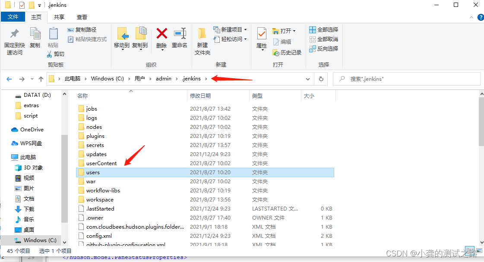The image size is (484, 262).
Task: Click the Windows (C:) breadcrumb segment
Action: (108, 79)
